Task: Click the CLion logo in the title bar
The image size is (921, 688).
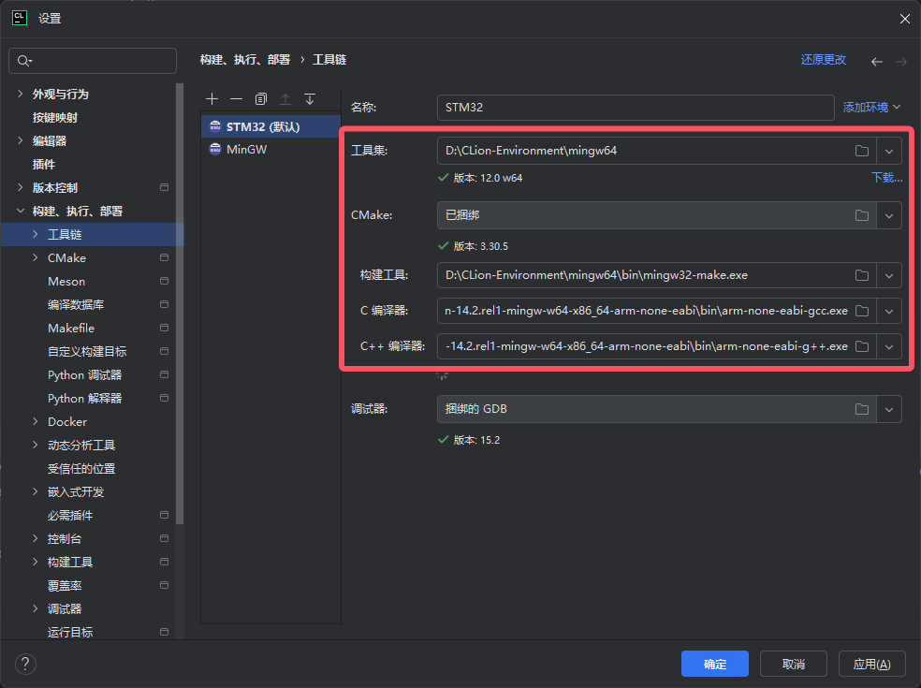Action: [20, 18]
